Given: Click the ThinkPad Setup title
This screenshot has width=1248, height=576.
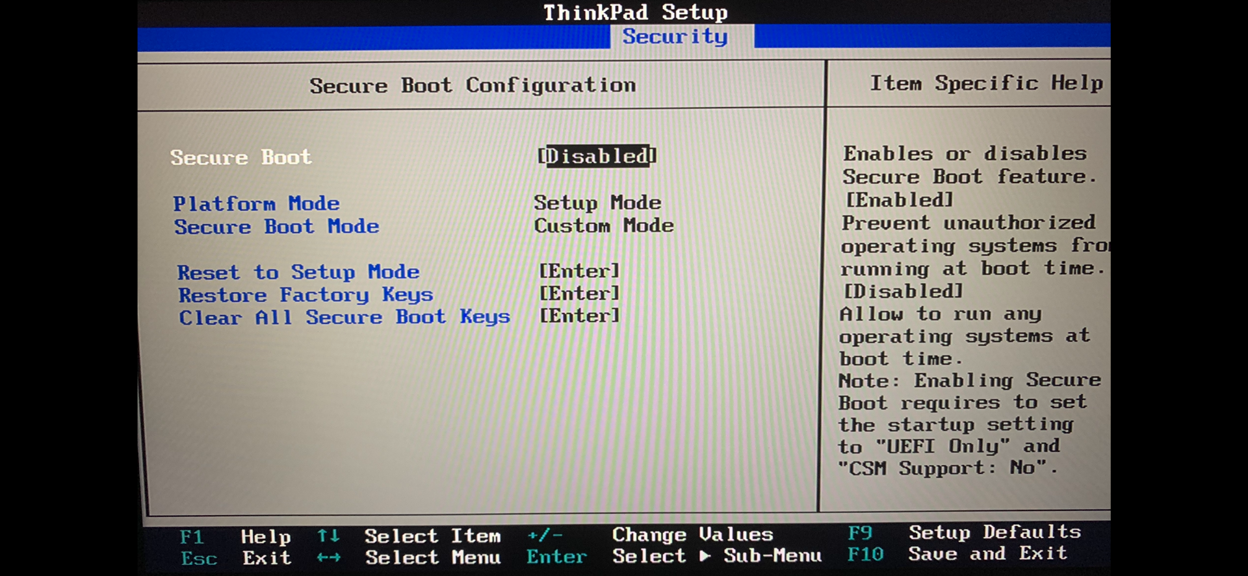Looking at the screenshot, I should tap(636, 12).
